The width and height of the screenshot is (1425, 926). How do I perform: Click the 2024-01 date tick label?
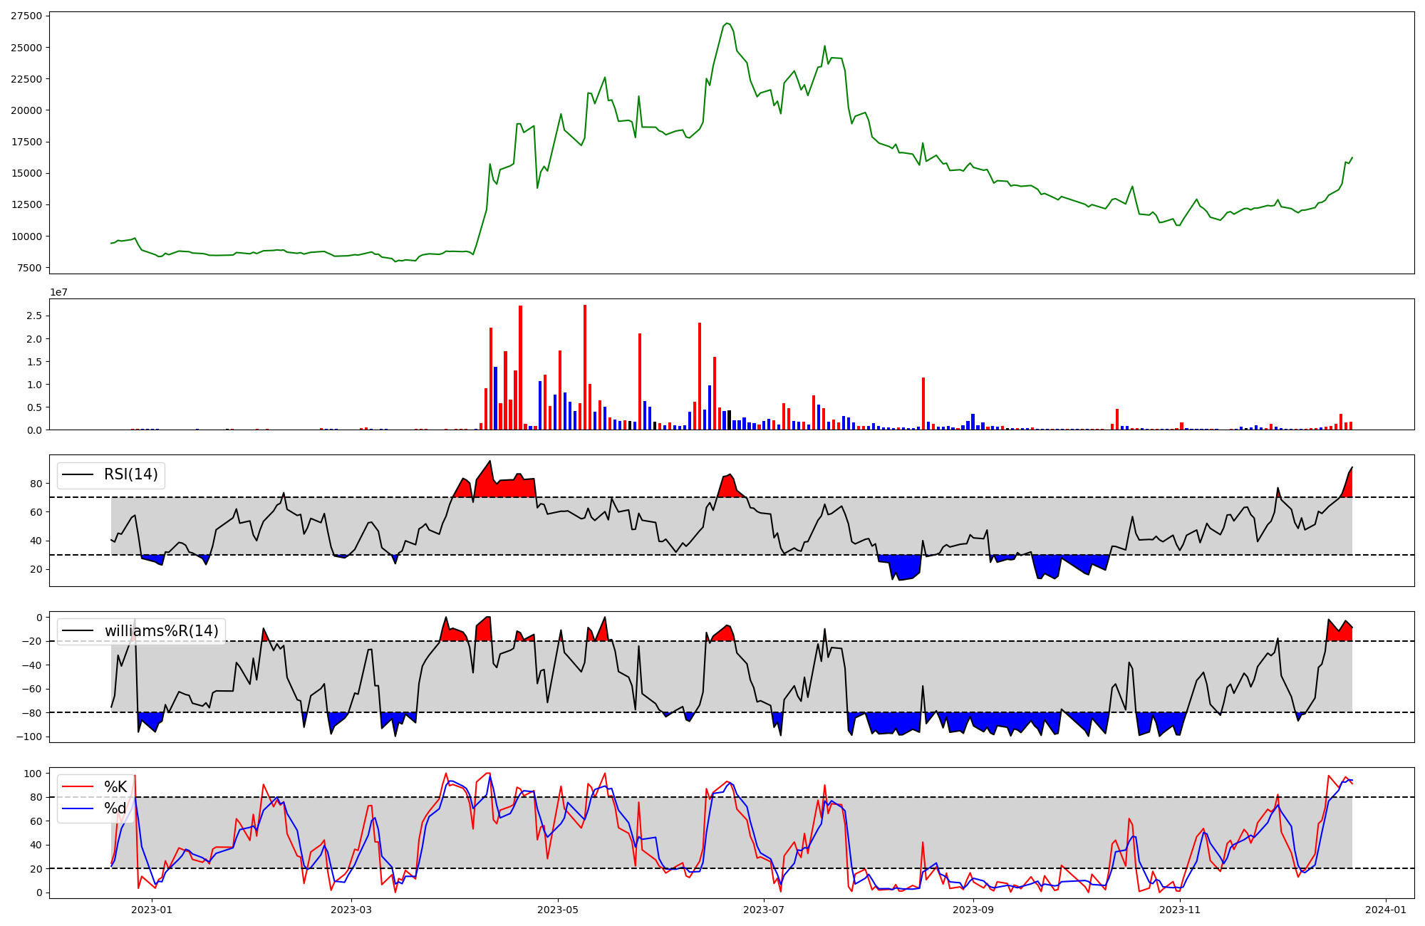click(1386, 910)
